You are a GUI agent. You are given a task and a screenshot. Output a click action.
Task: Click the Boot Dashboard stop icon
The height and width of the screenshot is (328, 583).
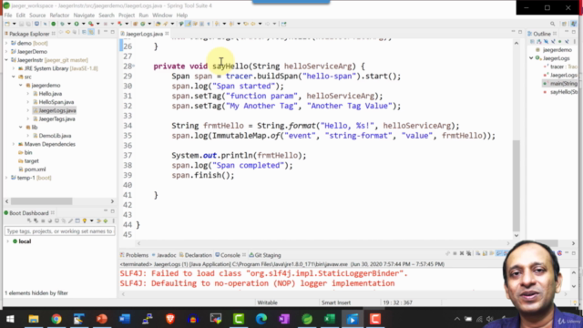point(43,220)
